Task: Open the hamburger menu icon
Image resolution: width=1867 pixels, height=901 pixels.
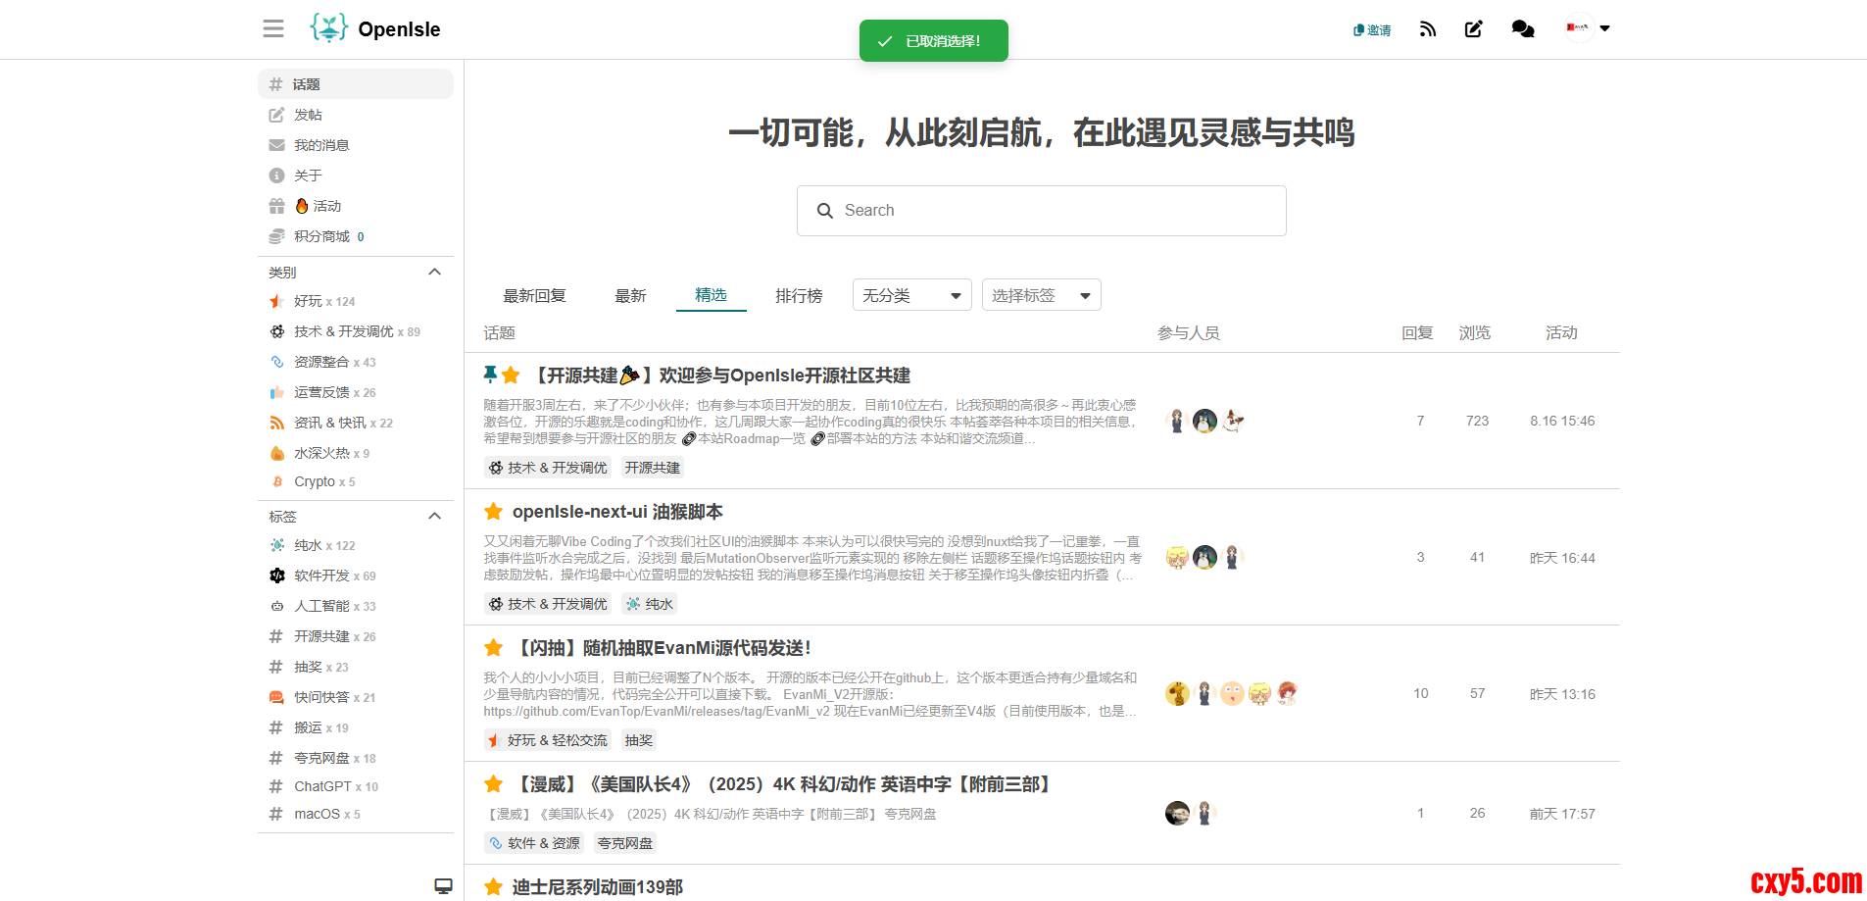Action: pyautogui.click(x=273, y=28)
